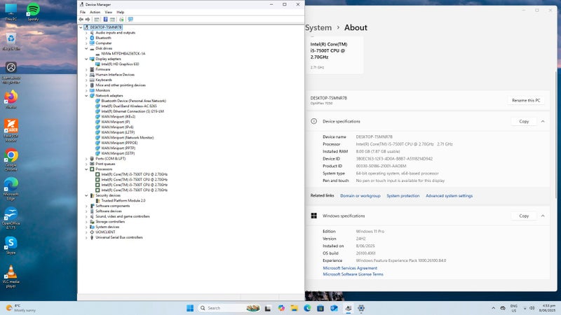The width and height of the screenshot is (561, 315).
Task: Collapse the Display adapters node
Action: (86, 59)
